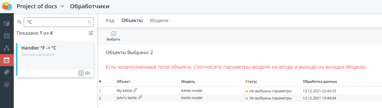Click the app logo in top-left corner
This screenshot has width=382, height=108.
pos(7,6)
